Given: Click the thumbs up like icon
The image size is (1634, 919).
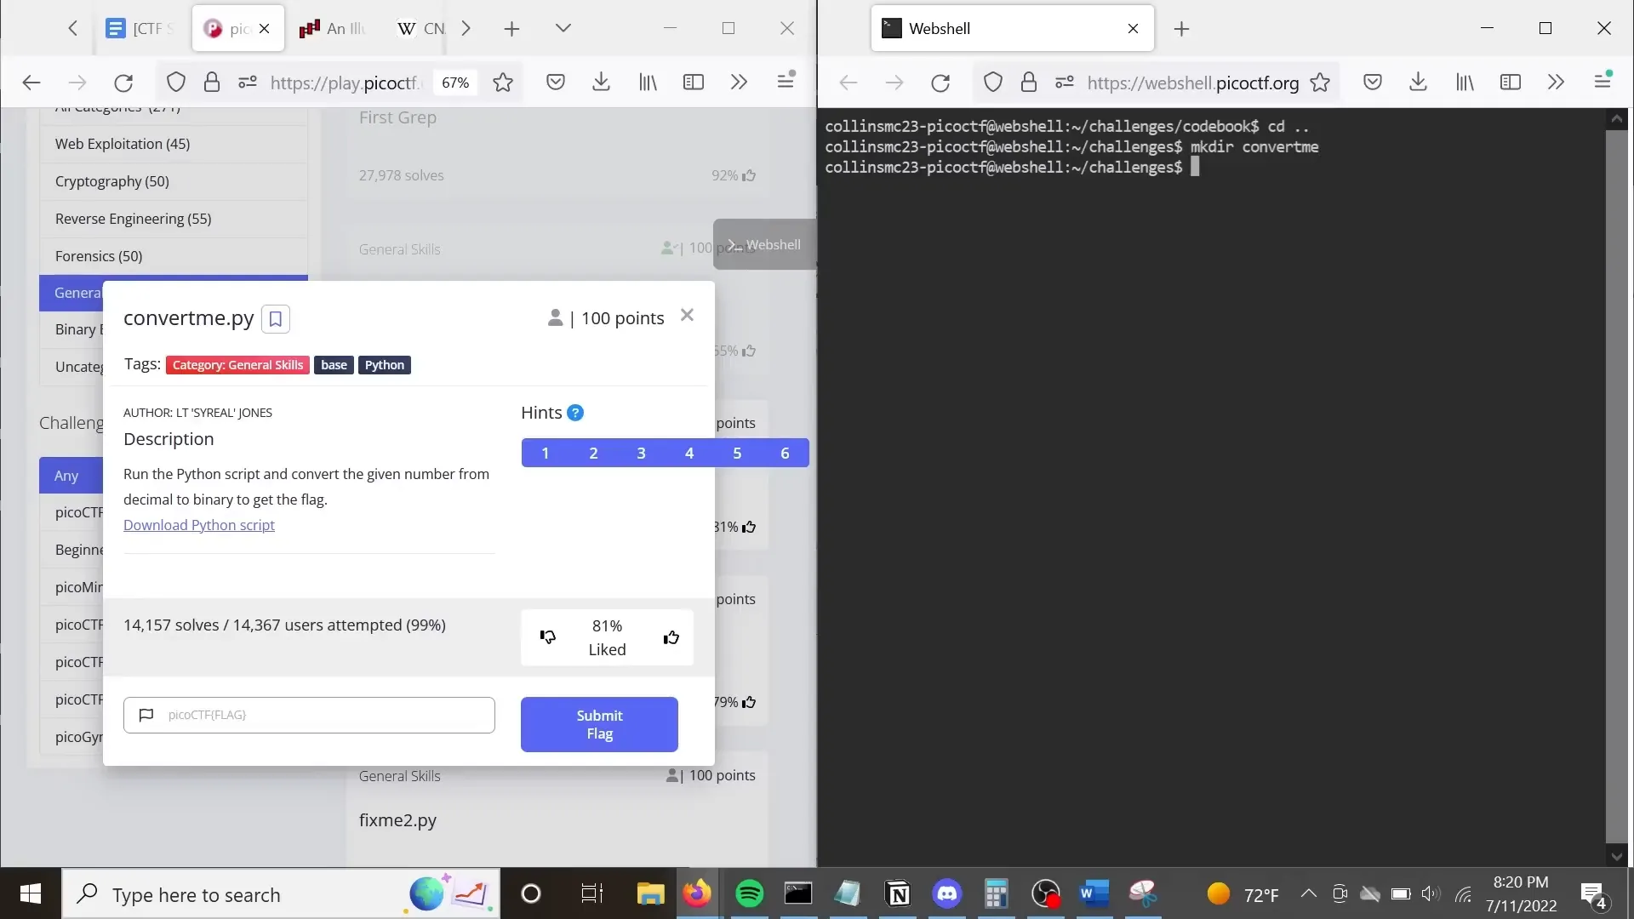Looking at the screenshot, I should pos(671,637).
